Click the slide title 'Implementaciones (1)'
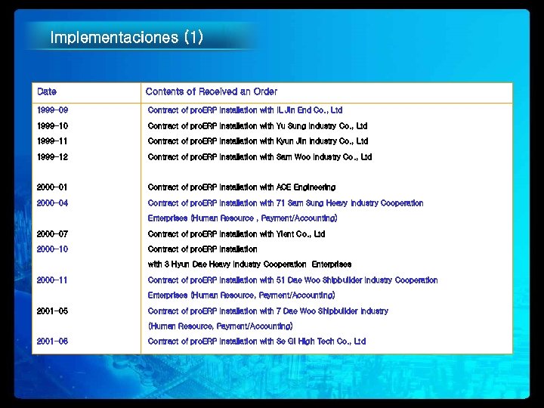 (127, 38)
